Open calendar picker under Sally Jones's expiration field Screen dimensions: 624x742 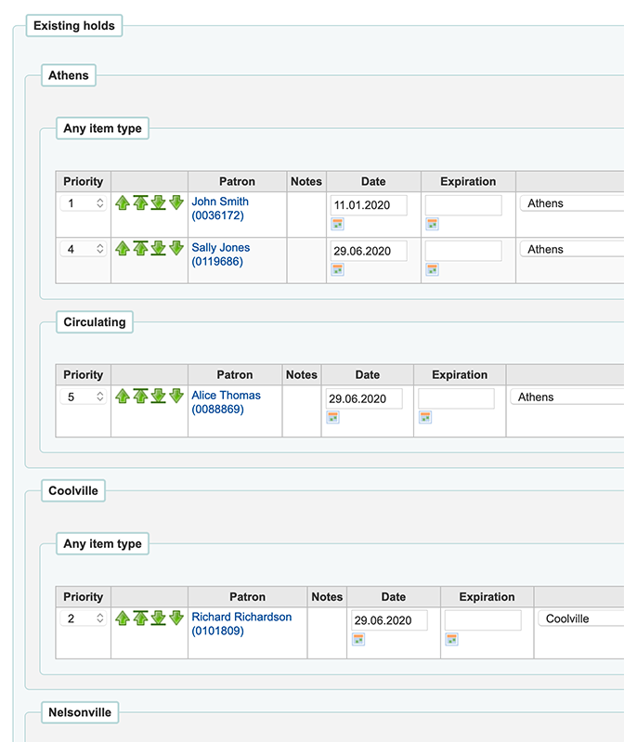(x=432, y=269)
